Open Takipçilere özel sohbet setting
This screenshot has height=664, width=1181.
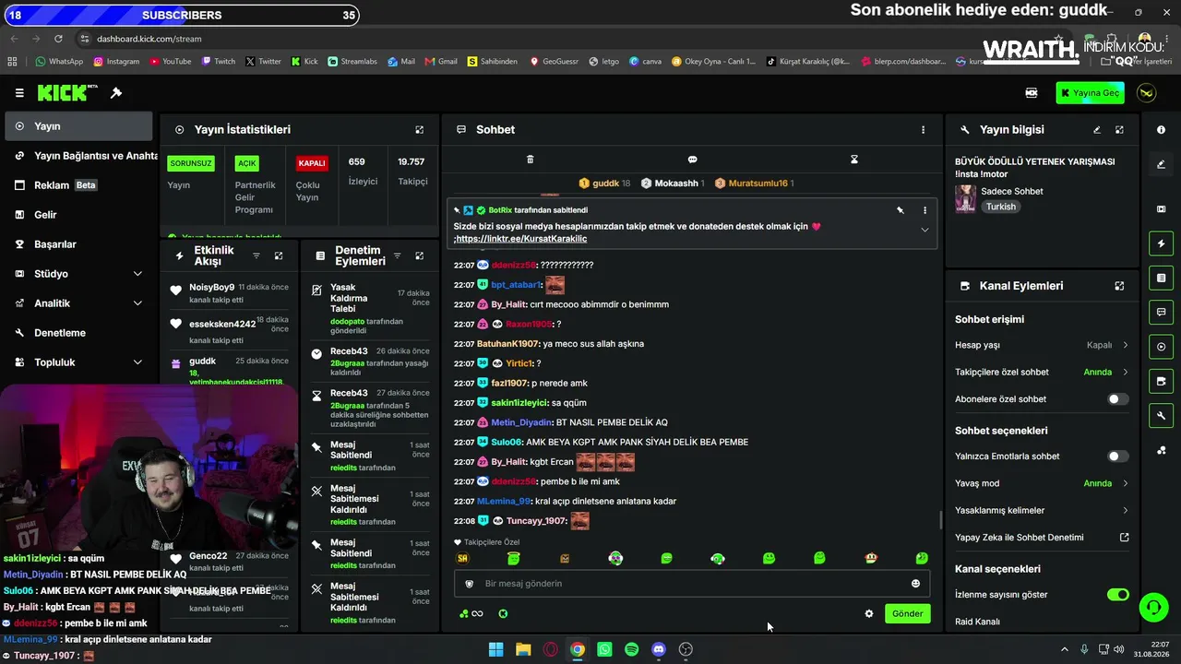coord(1042,373)
